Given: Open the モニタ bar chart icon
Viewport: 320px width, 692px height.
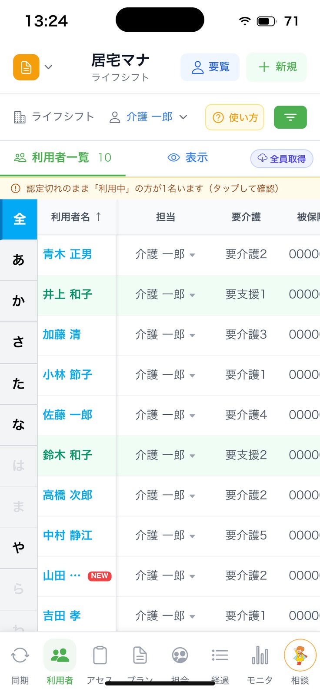Looking at the screenshot, I should [x=260, y=655].
